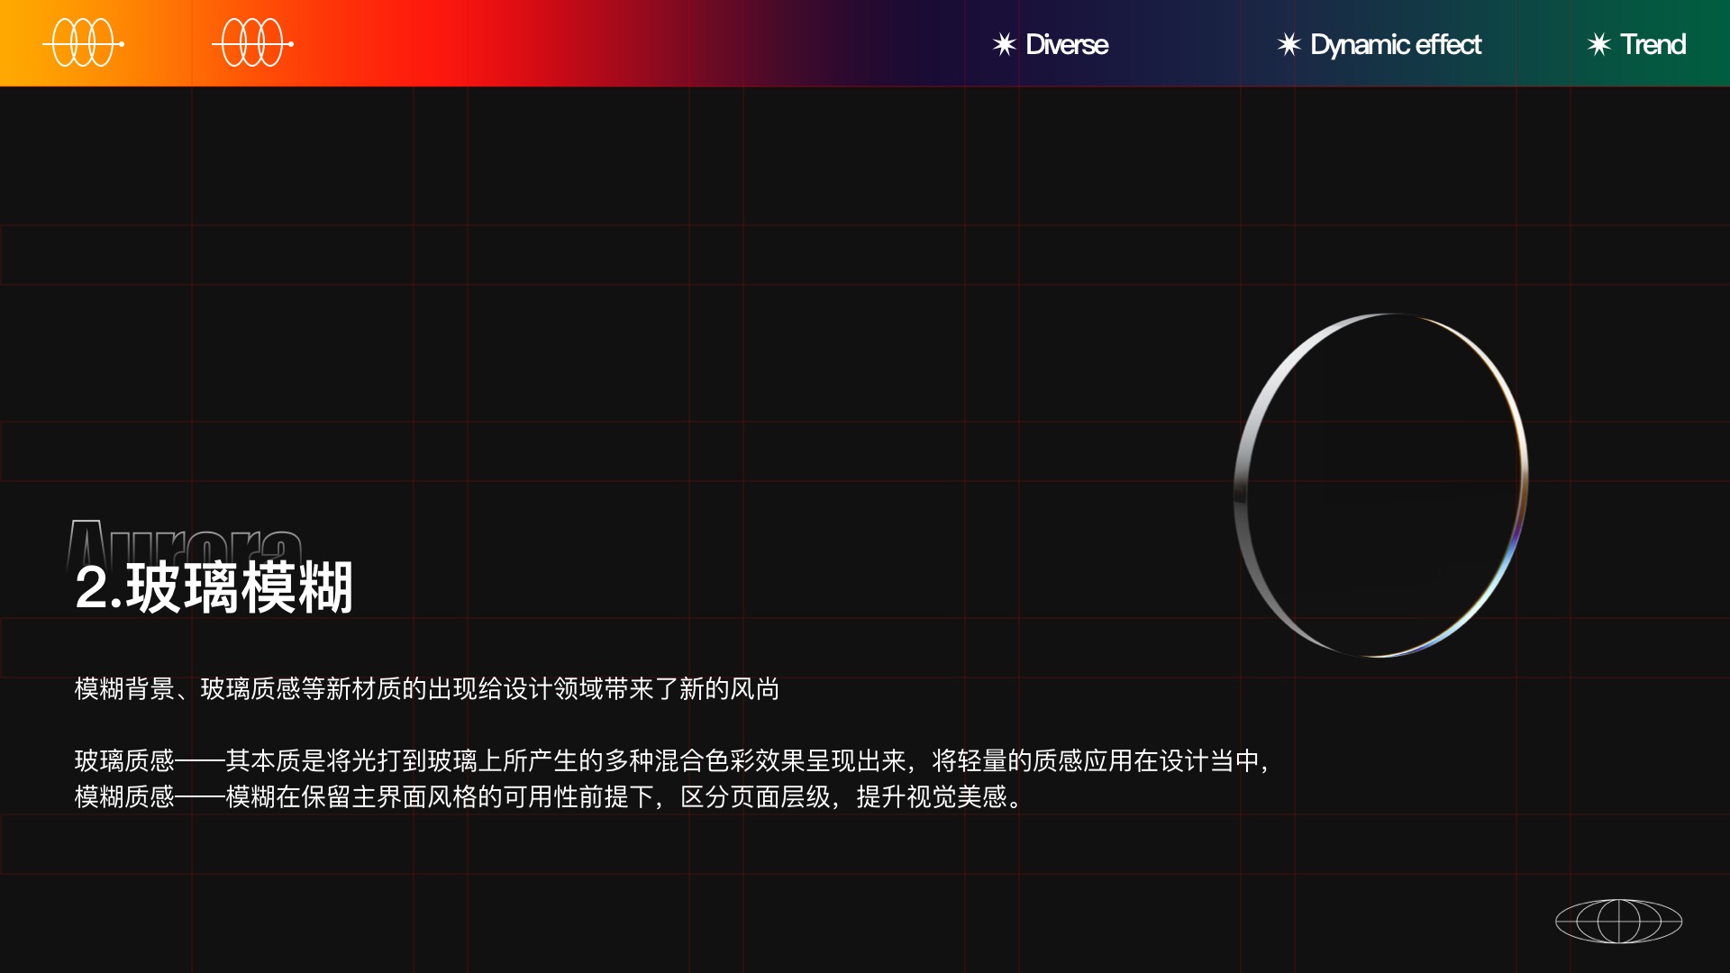Click the second spiral logo icon

(x=253, y=43)
